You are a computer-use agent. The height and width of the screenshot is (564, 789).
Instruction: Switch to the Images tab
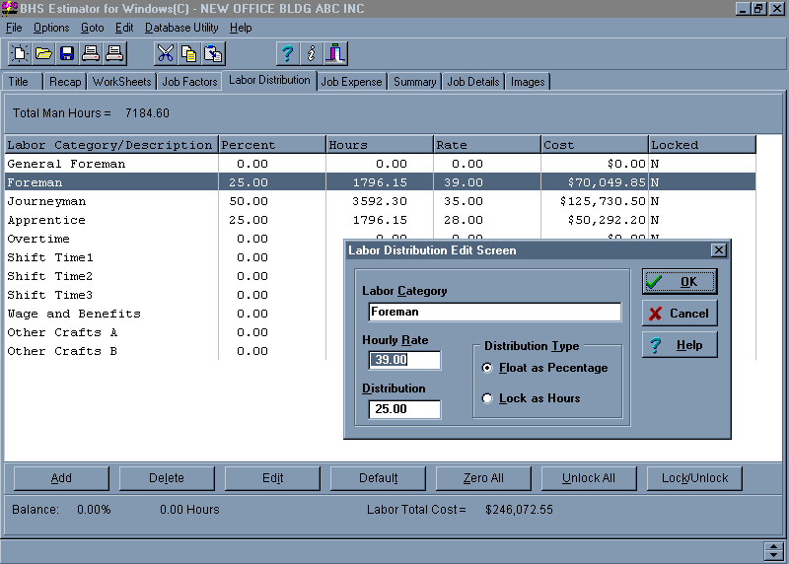coord(528,82)
